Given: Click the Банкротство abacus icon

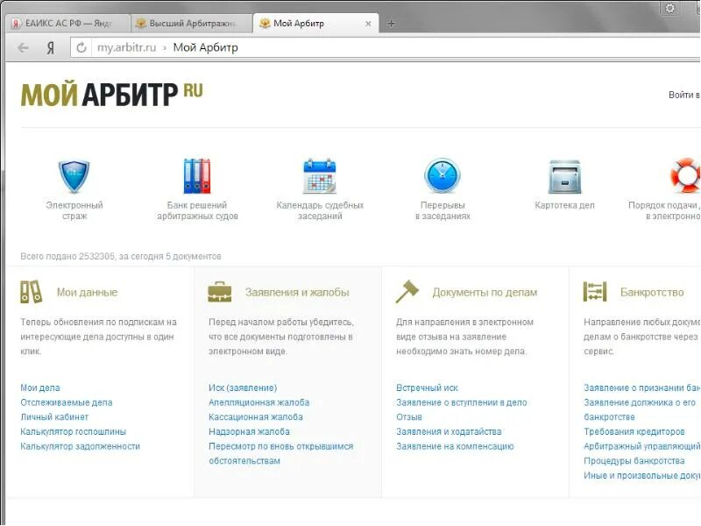Looking at the screenshot, I should coord(595,292).
